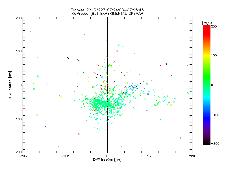Click the N-S location [km] axis label

[x=10, y=85]
